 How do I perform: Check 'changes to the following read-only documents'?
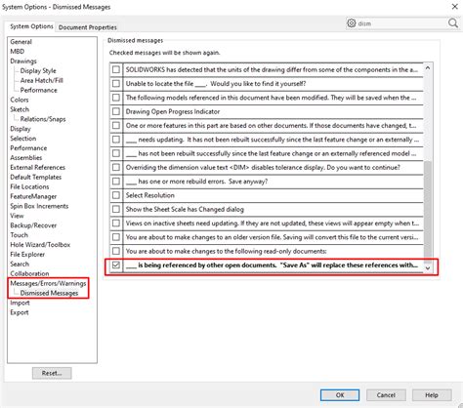116,251
